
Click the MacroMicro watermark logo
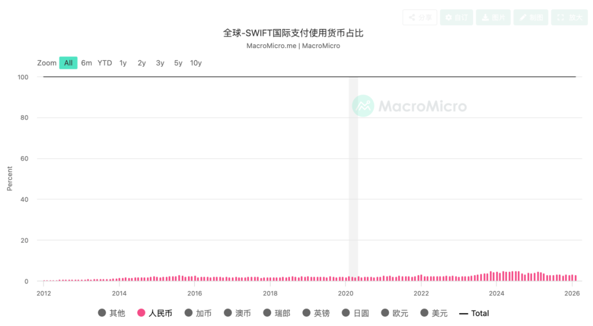click(410, 106)
